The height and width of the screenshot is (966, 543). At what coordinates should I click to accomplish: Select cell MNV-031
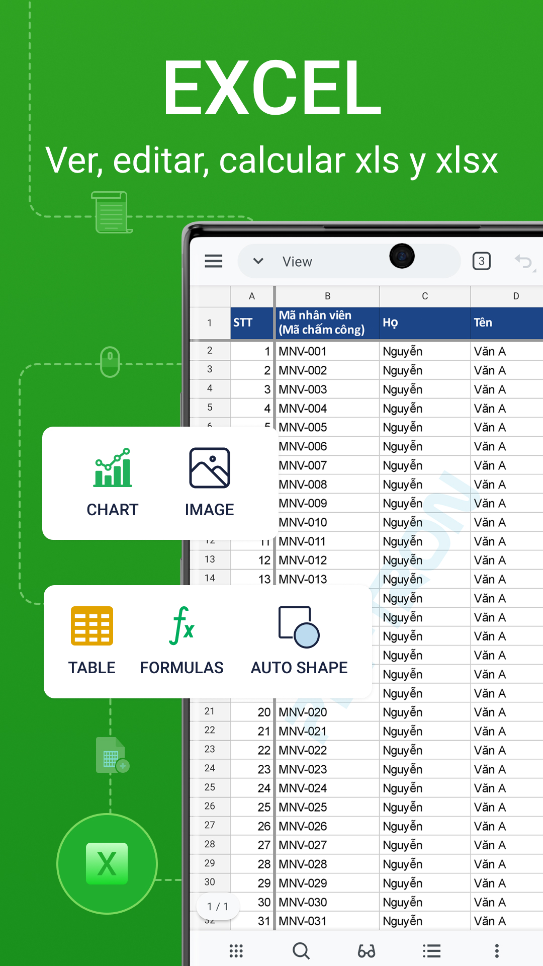[x=327, y=921]
